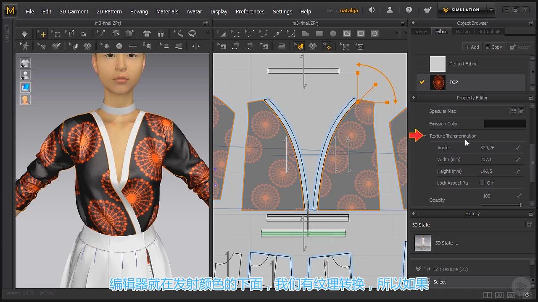538x302 pixels.
Task: Click the tape measure tool icon
Action: 192,34
